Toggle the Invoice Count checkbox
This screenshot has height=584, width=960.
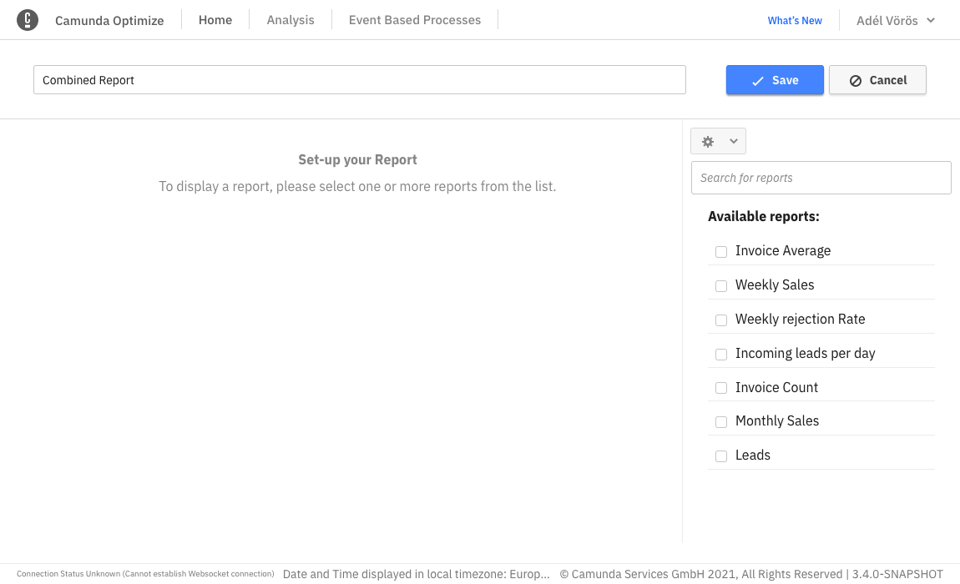coord(721,388)
